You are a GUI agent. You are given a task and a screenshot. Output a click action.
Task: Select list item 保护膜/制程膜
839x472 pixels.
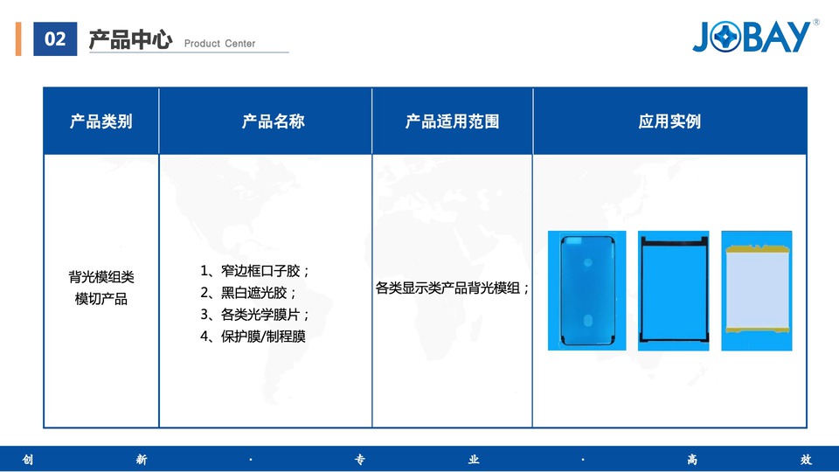pos(253,337)
